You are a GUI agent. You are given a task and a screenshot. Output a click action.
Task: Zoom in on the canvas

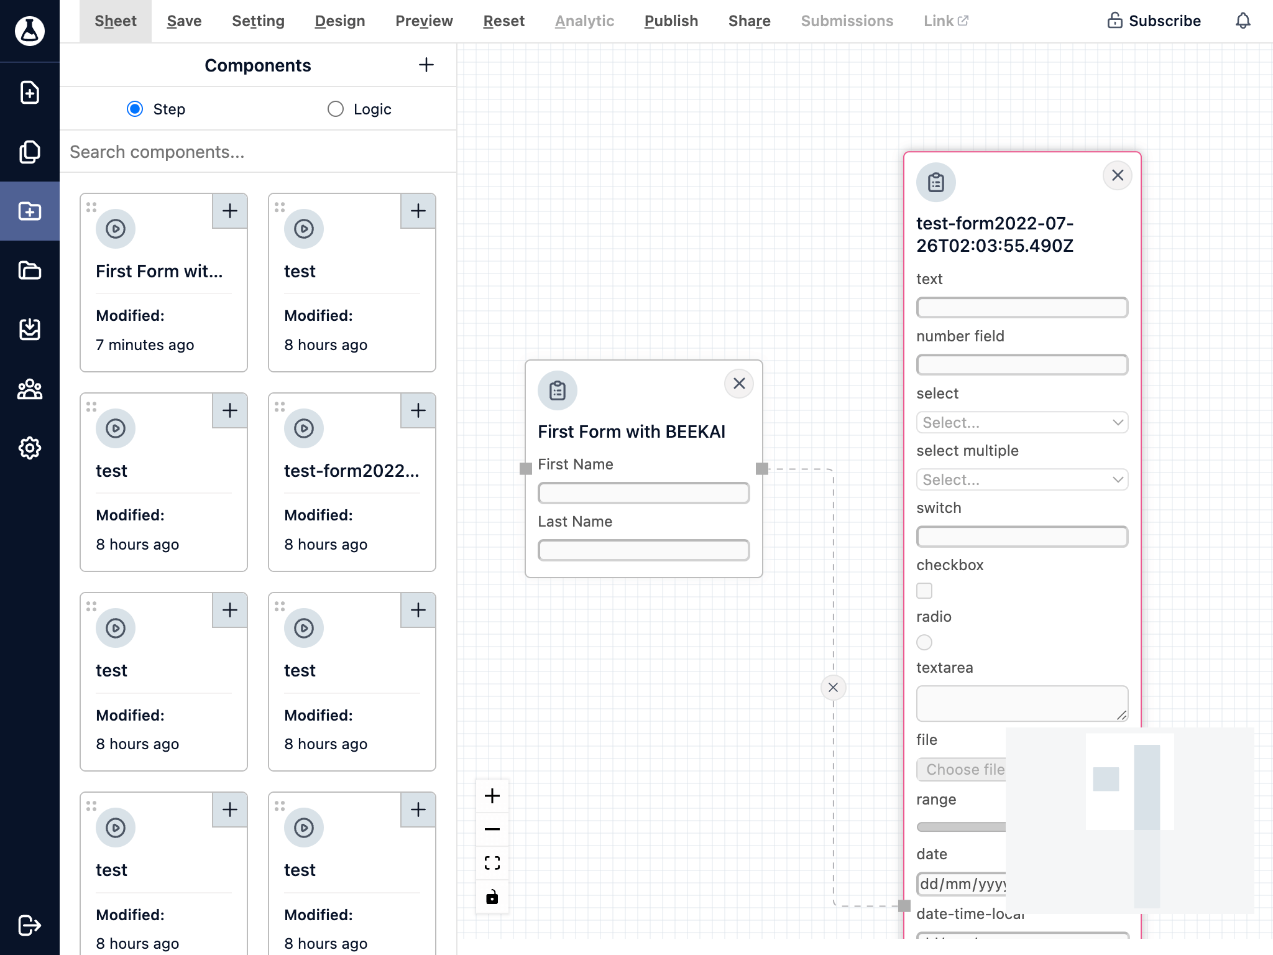coord(492,796)
